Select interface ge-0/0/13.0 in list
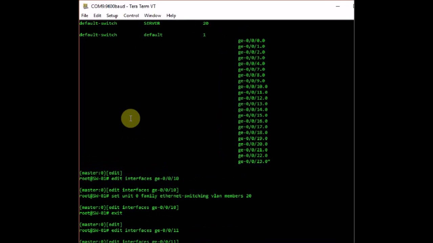Screen dimensions: 433x243 tap(253, 104)
